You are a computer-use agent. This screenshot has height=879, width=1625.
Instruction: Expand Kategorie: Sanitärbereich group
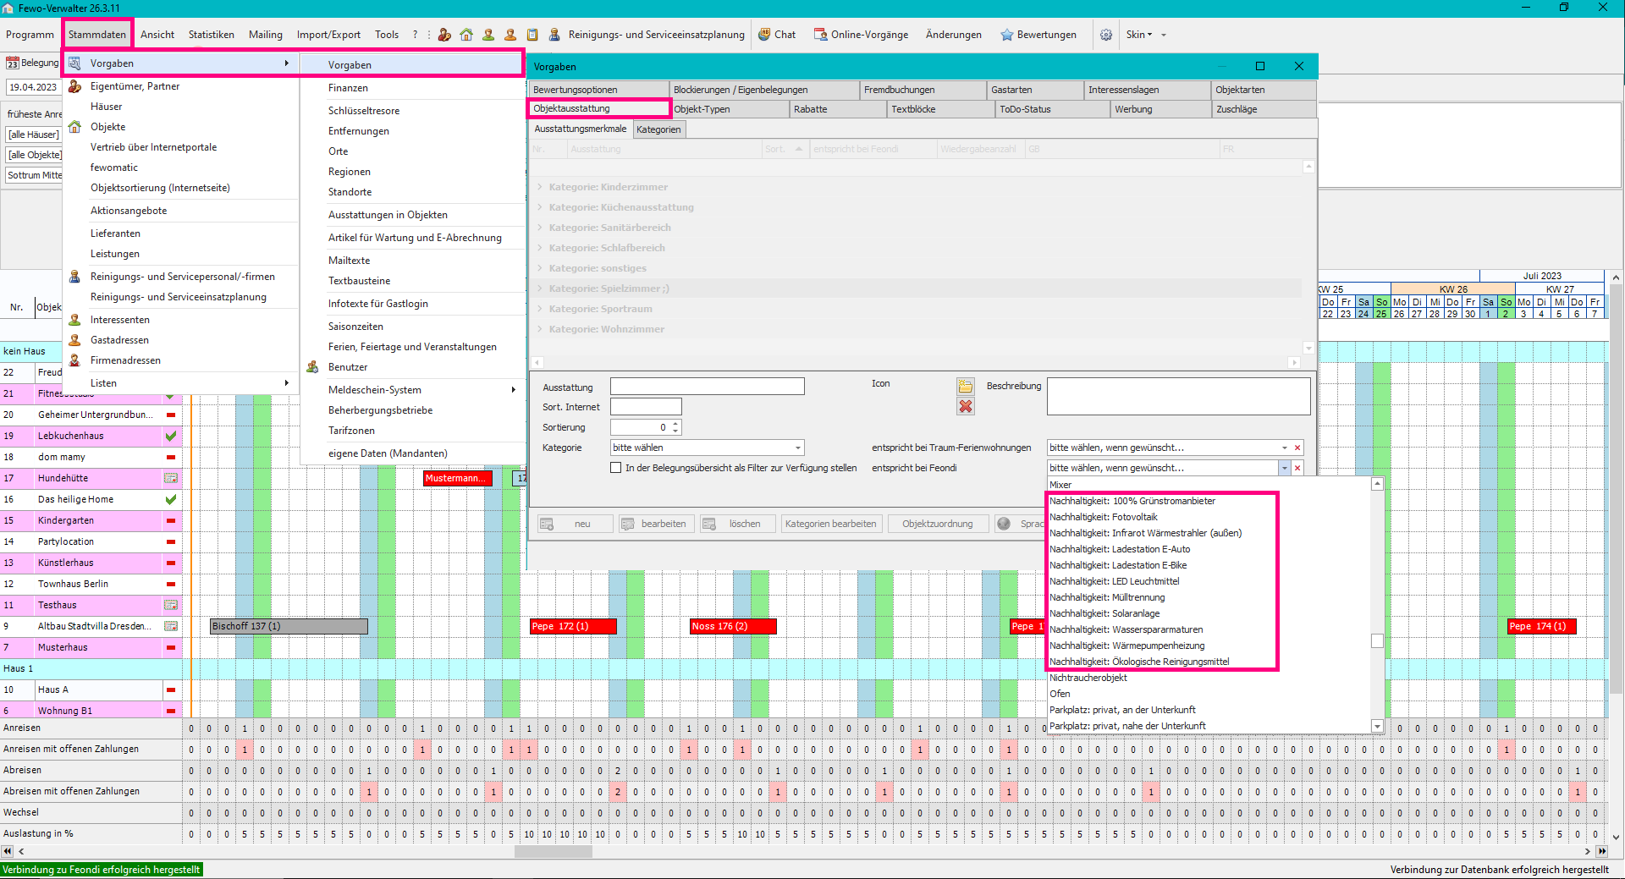pos(540,228)
